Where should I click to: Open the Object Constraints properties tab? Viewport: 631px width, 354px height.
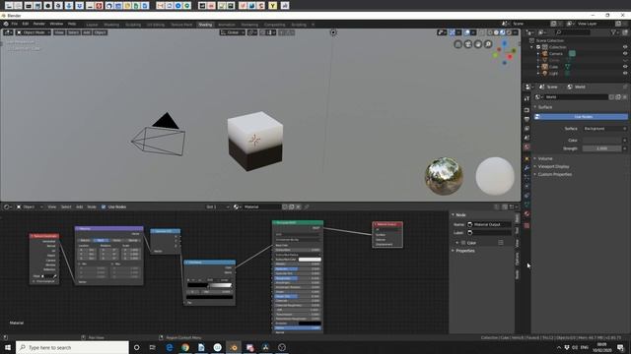pos(526,196)
